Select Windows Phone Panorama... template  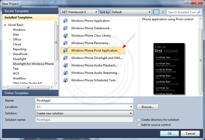click(91, 43)
